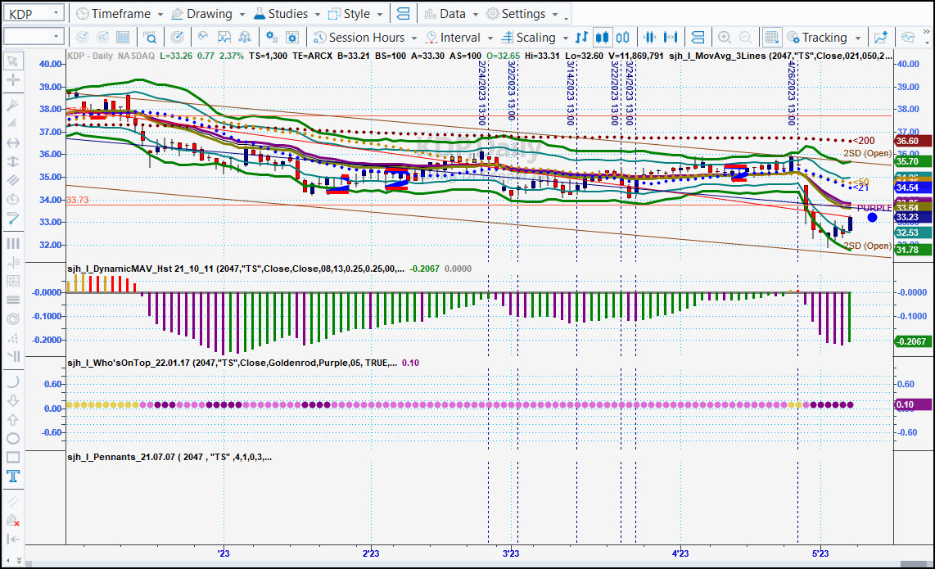Viewport: 935px width, 569px height.
Task: Select the horizontal arrow measuring tool
Action: pos(12,142)
